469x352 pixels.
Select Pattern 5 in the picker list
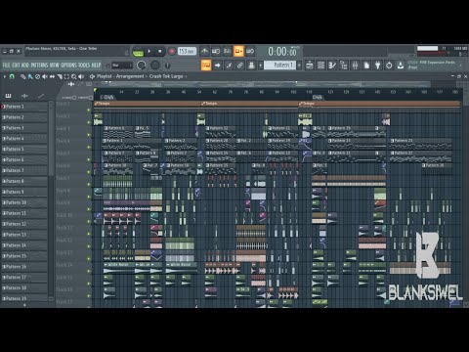point(24,150)
